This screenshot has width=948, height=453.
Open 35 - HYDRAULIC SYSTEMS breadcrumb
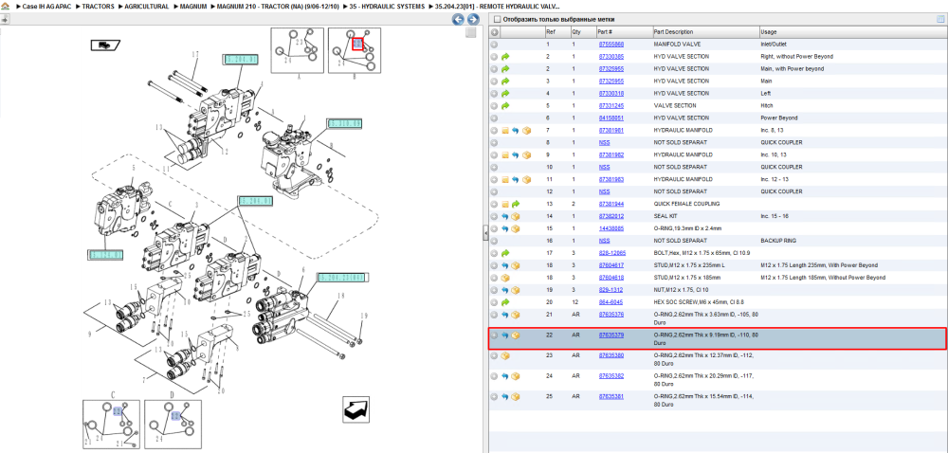pyautogui.click(x=386, y=7)
